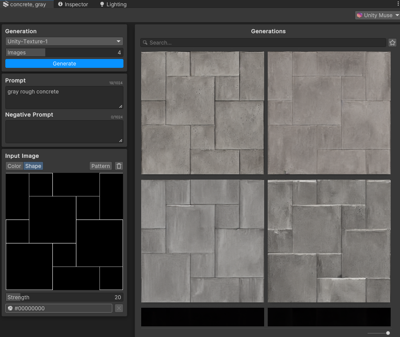Image resolution: width=400 pixels, height=337 pixels.
Task: Click the color picker icon next to #00000000
Action: [10, 308]
